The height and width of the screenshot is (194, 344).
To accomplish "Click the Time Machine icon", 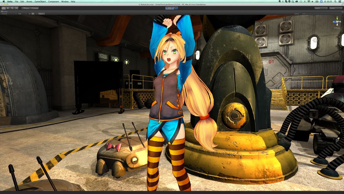I will 301,2.
